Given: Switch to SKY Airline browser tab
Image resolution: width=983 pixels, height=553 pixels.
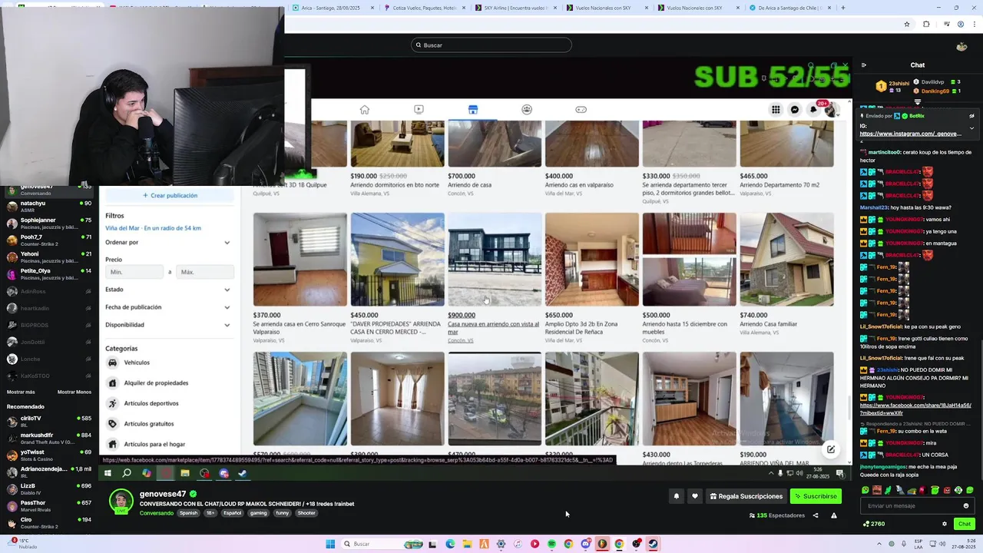Looking at the screenshot, I should pyautogui.click(x=516, y=8).
